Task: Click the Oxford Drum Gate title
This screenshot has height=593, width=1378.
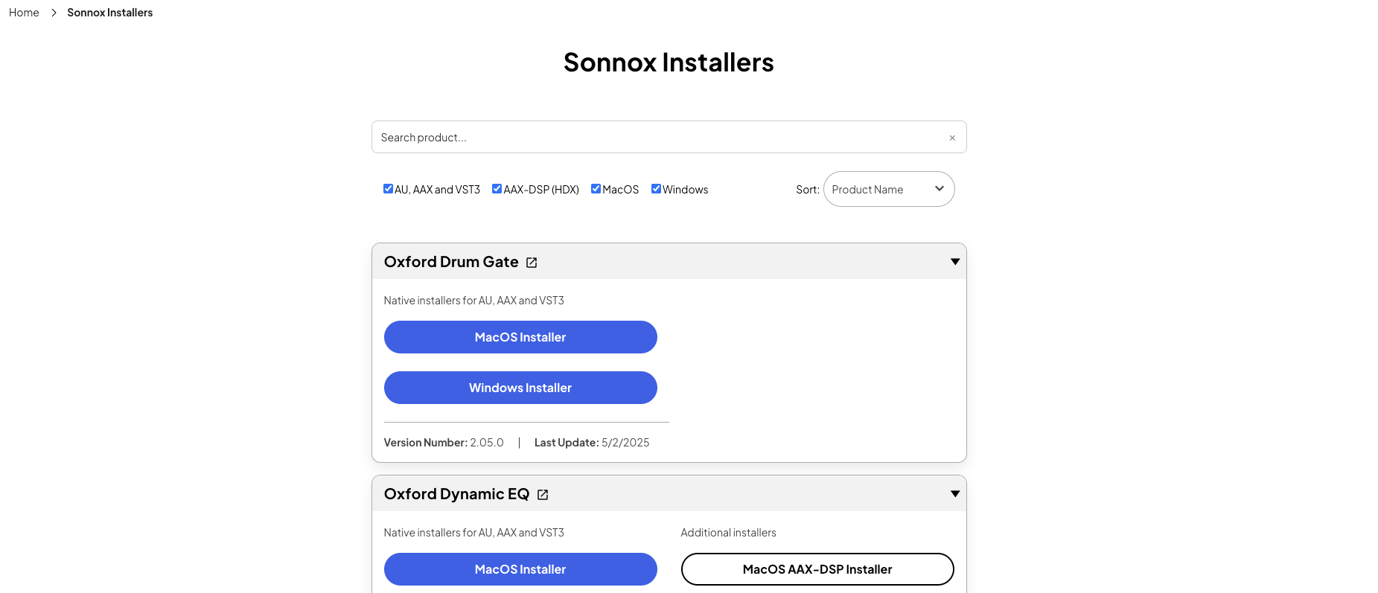Action: pos(451,262)
